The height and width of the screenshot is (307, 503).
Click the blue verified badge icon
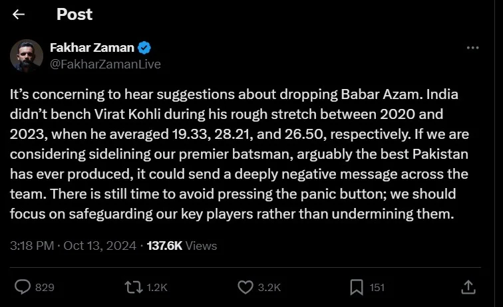(144, 48)
